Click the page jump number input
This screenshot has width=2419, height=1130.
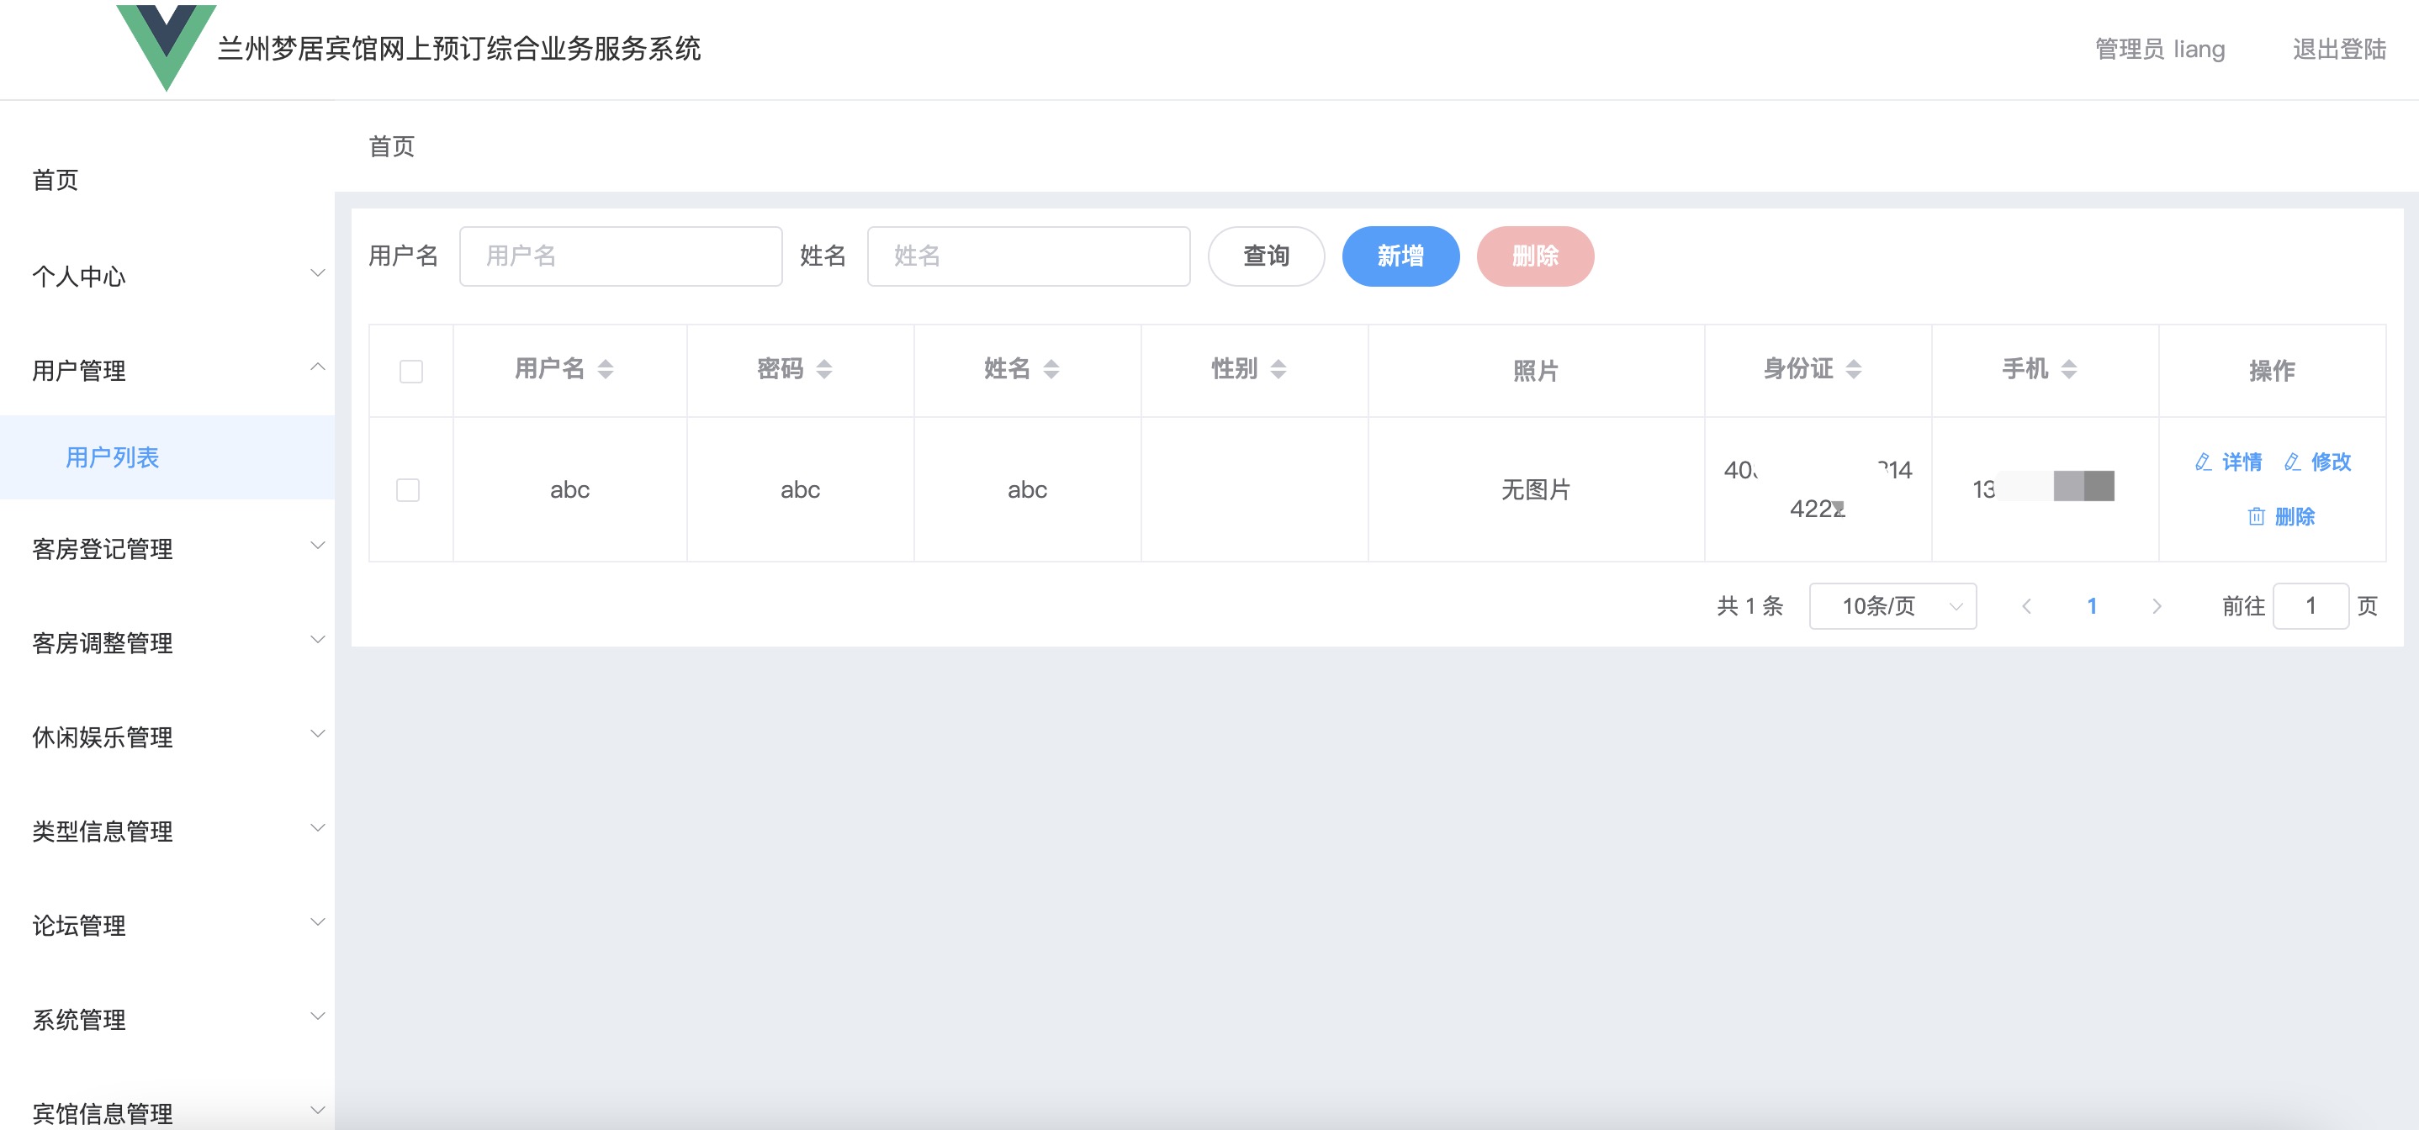(2310, 606)
